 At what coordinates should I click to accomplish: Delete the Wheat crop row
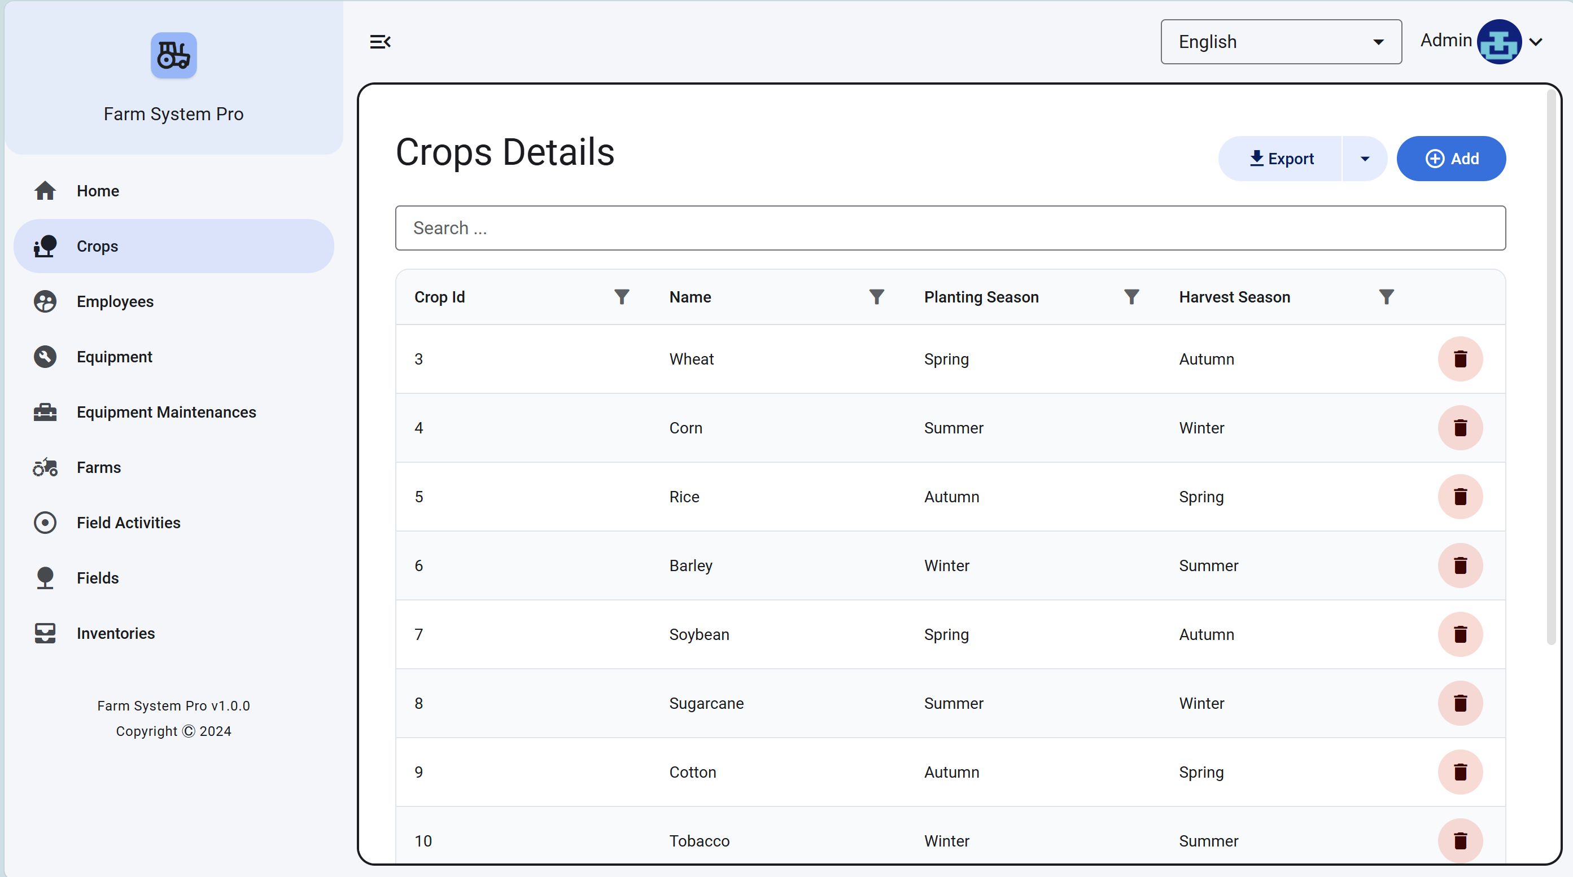point(1460,359)
